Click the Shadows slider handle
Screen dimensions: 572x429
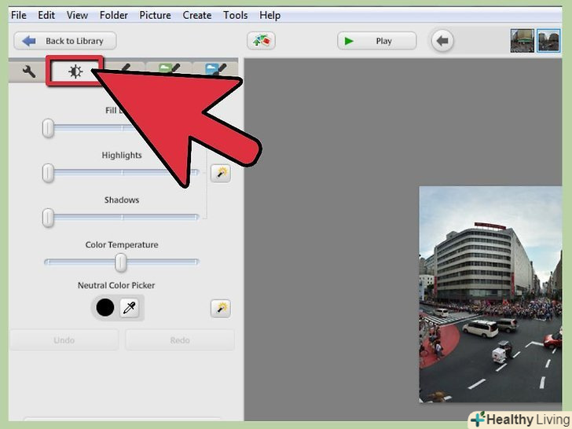point(49,218)
